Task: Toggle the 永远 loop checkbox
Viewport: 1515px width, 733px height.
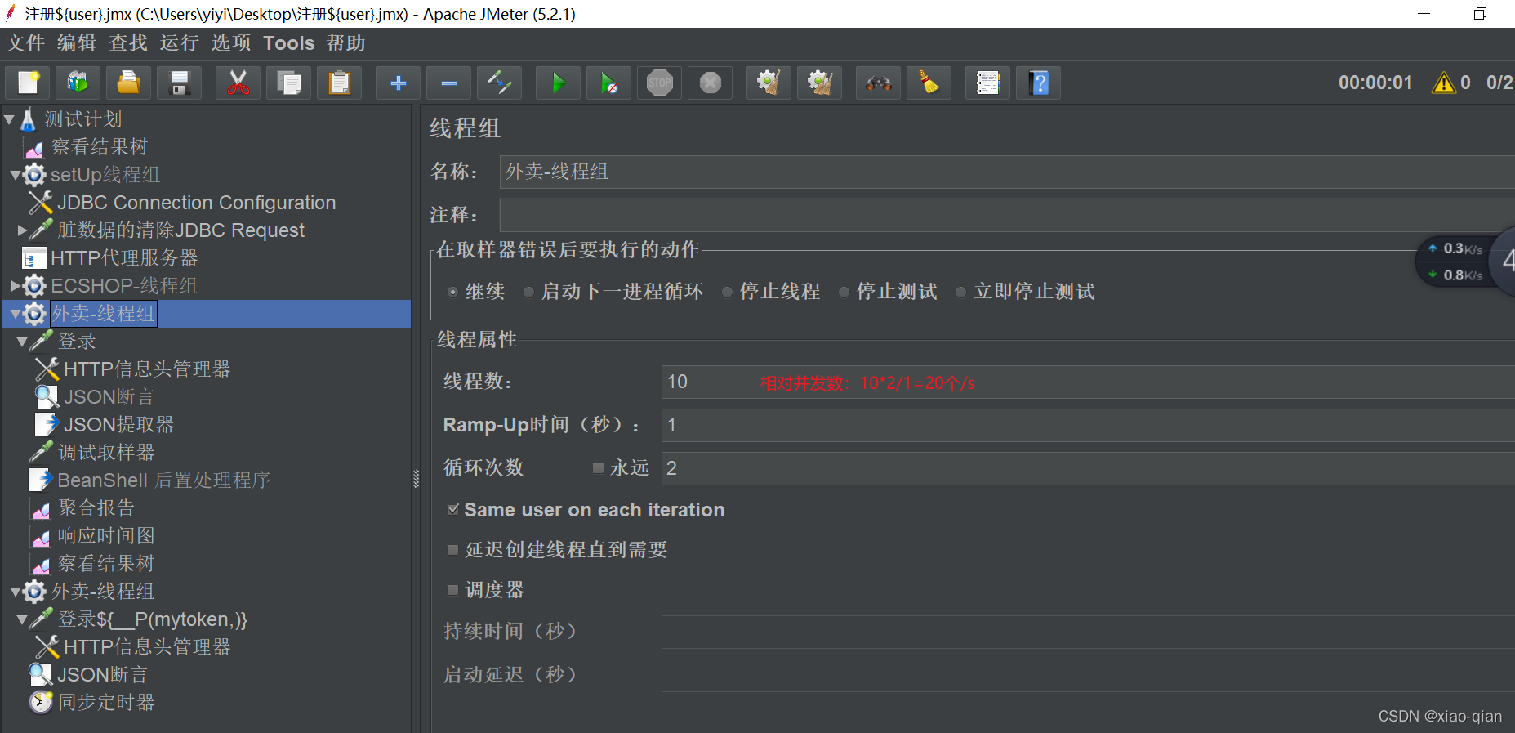Action: 598,468
